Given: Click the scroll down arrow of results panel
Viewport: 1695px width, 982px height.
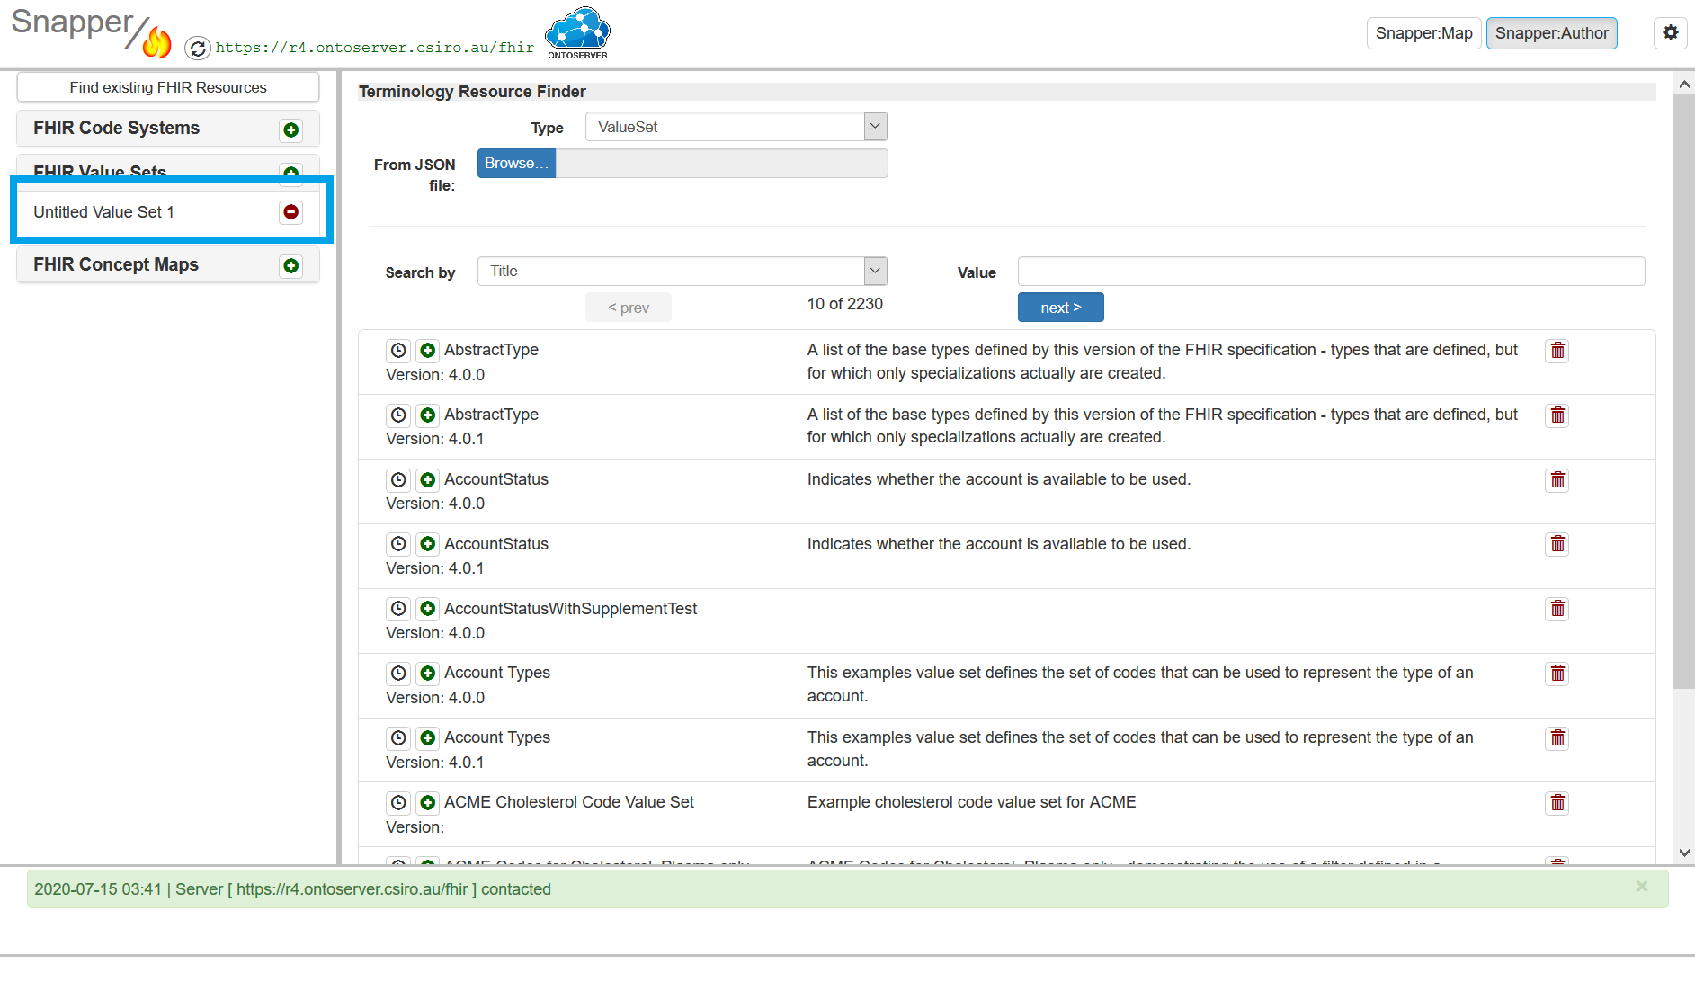Looking at the screenshot, I should tap(1683, 853).
